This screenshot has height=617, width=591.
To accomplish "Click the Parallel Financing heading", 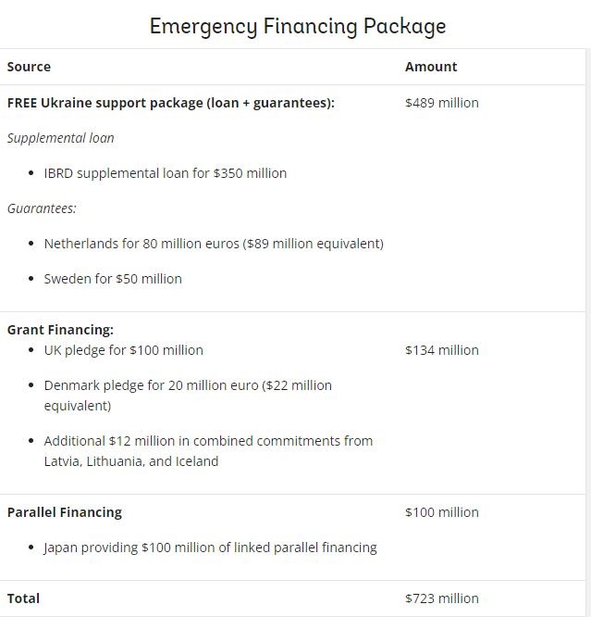I will [64, 512].
